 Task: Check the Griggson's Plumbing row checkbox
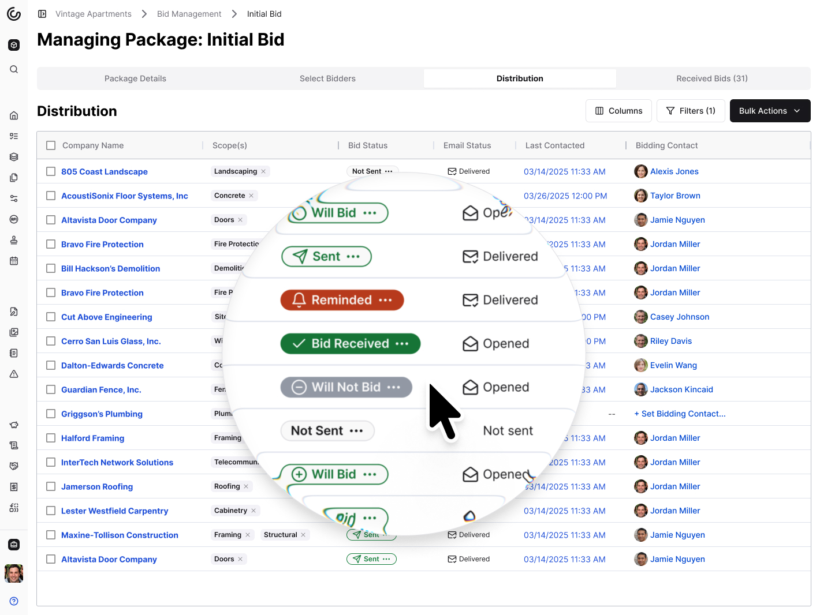[x=51, y=414]
